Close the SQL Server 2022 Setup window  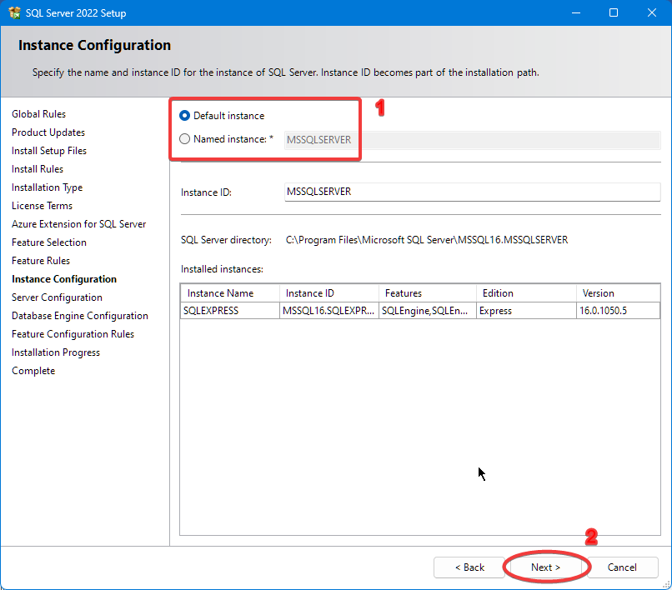coord(652,12)
